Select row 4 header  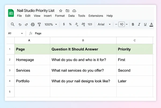[x=10, y=81]
